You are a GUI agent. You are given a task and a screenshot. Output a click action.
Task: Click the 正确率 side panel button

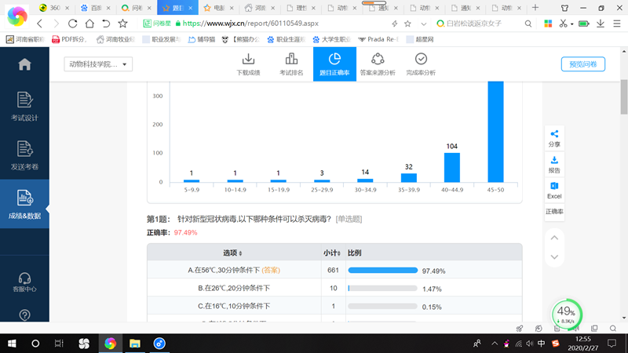click(x=554, y=212)
